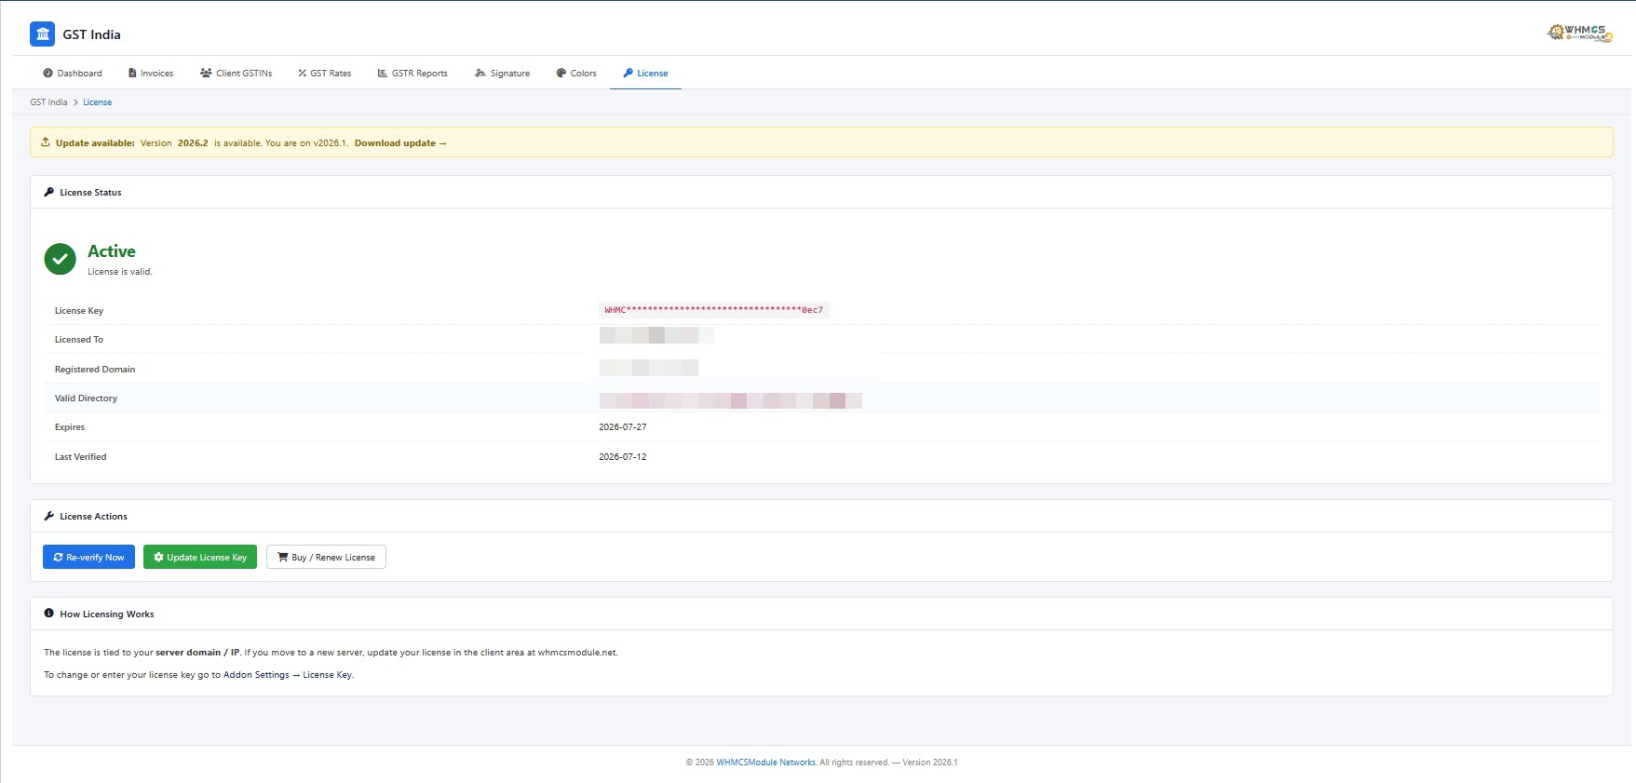Viewport: 1636px width, 783px height.
Task: Click the green Active checkmark icon
Action: (x=60, y=259)
